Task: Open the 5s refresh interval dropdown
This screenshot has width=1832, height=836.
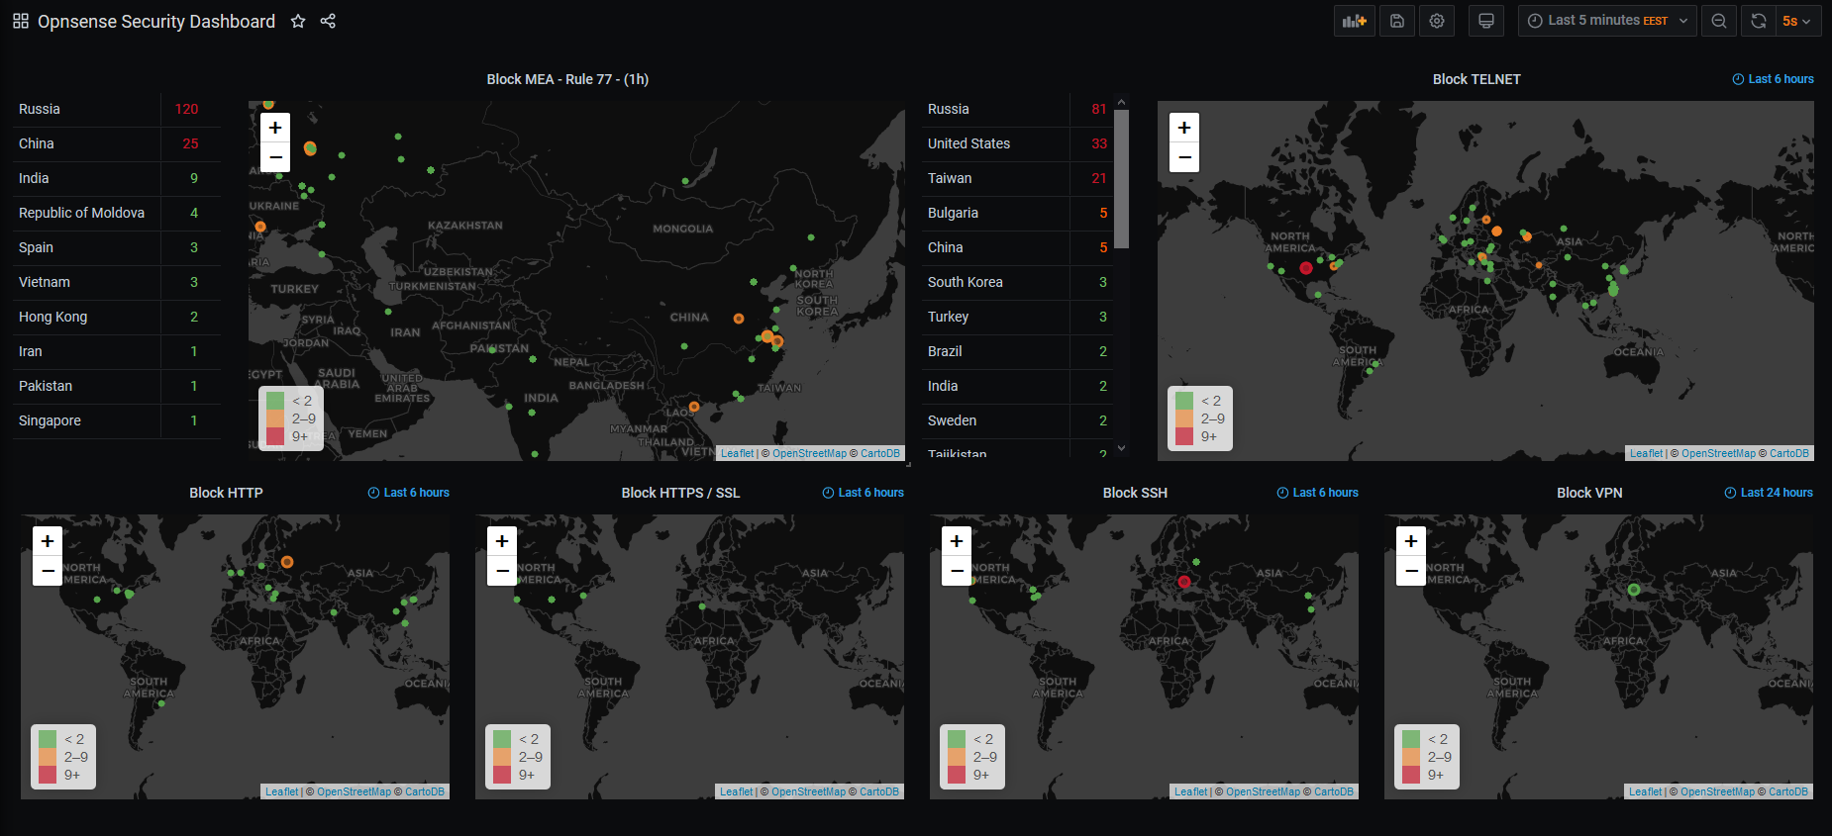Action: 1798,21
